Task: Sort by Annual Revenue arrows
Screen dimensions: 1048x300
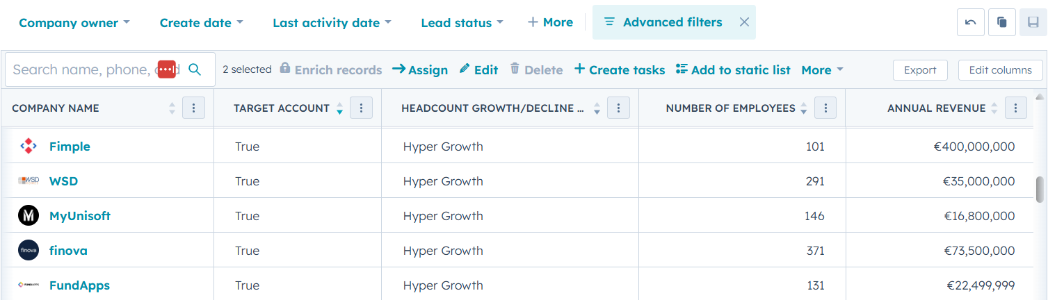Action: coord(994,108)
